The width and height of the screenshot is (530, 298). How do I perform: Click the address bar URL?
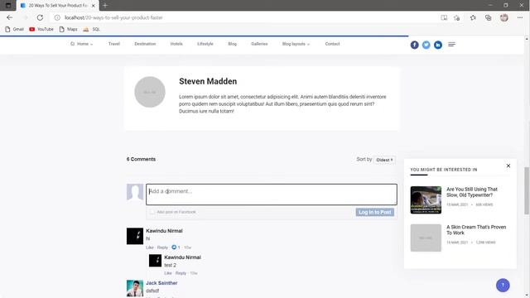tap(113, 17)
